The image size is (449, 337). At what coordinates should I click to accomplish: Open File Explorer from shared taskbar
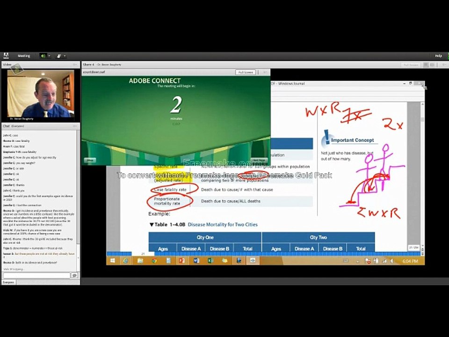140,261
